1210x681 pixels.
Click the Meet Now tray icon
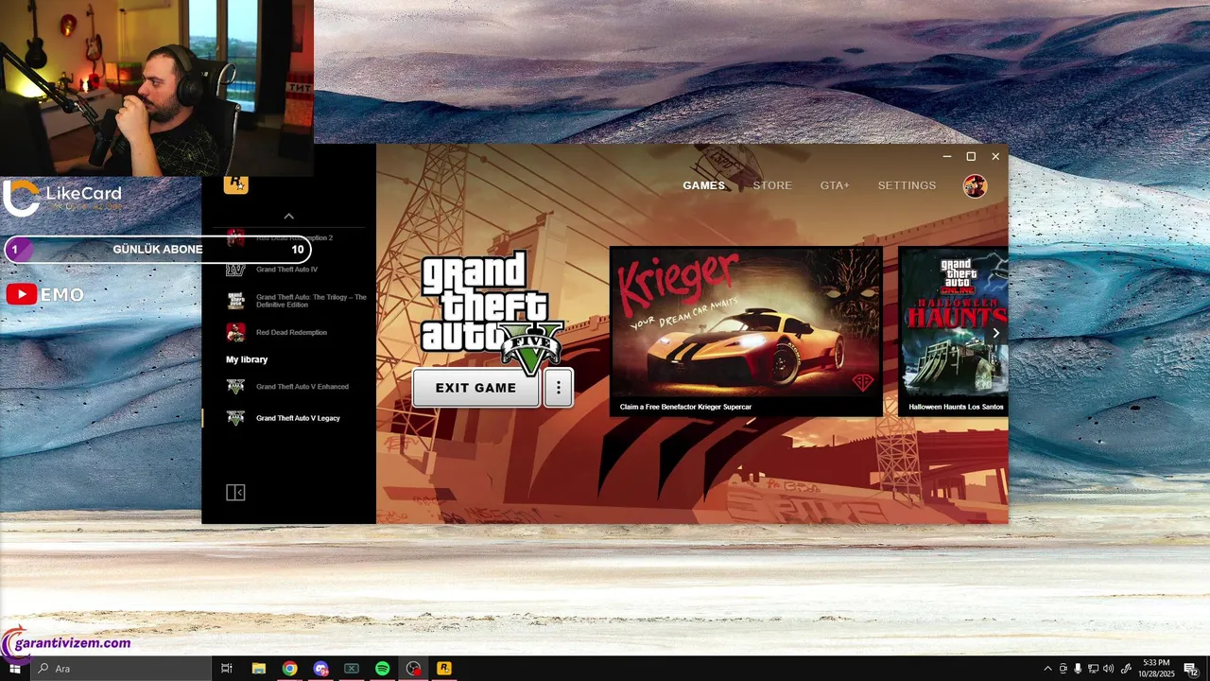[1063, 669]
